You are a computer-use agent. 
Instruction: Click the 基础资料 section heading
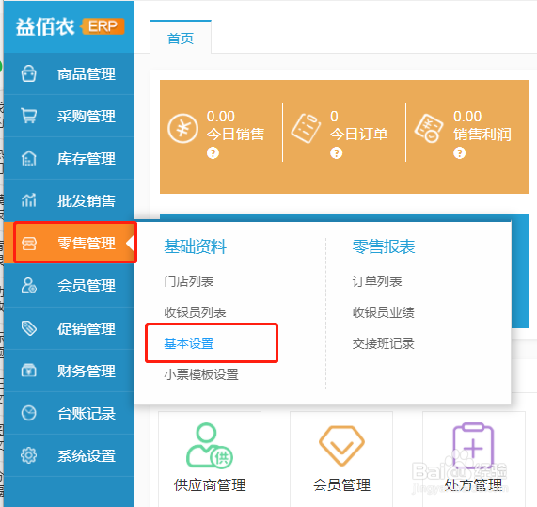195,246
